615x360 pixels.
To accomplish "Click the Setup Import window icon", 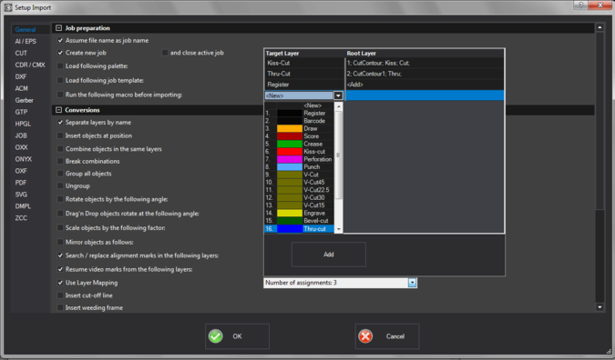I will 8,7.
